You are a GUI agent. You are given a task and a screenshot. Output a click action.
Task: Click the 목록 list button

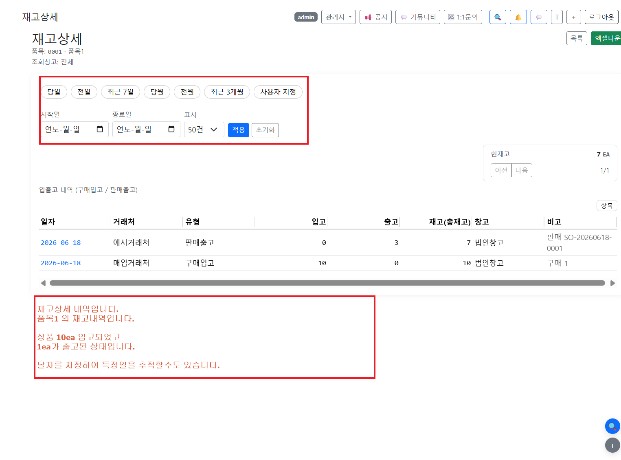[x=577, y=38]
